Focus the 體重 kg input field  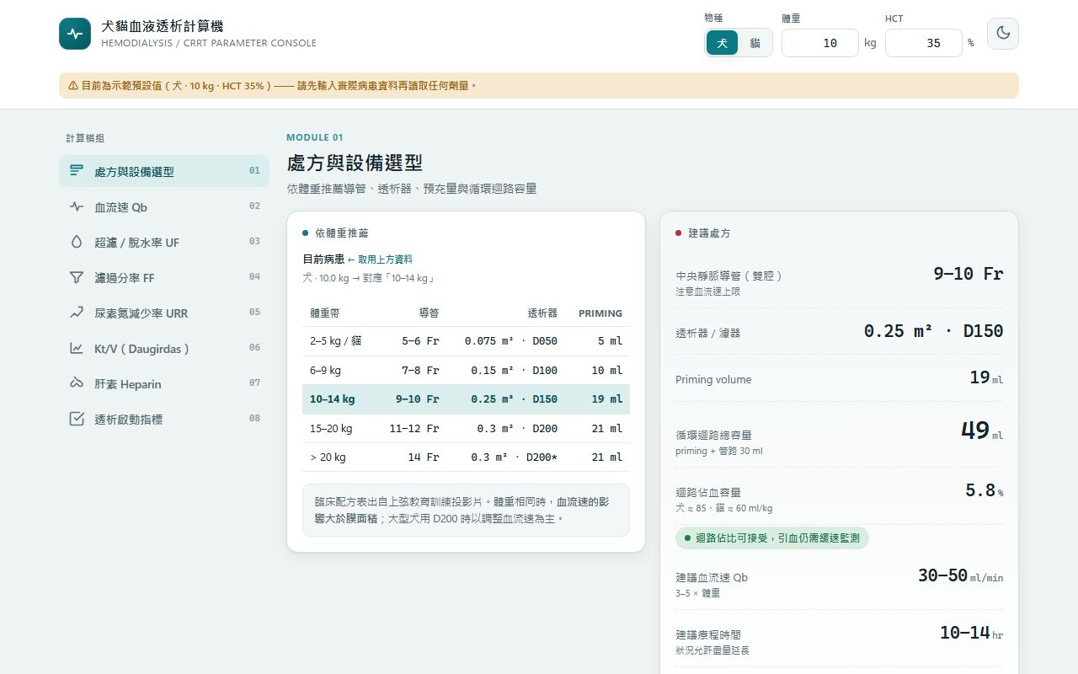(820, 43)
